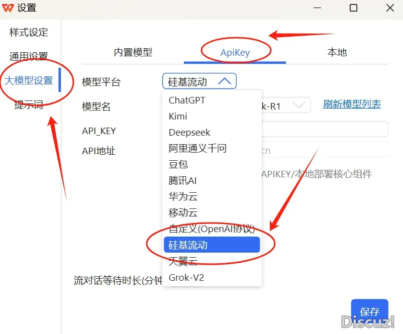Image resolution: width=403 pixels, height=334 pixels.
Task: Minimize the 设置 window
Action: point(318,8)
